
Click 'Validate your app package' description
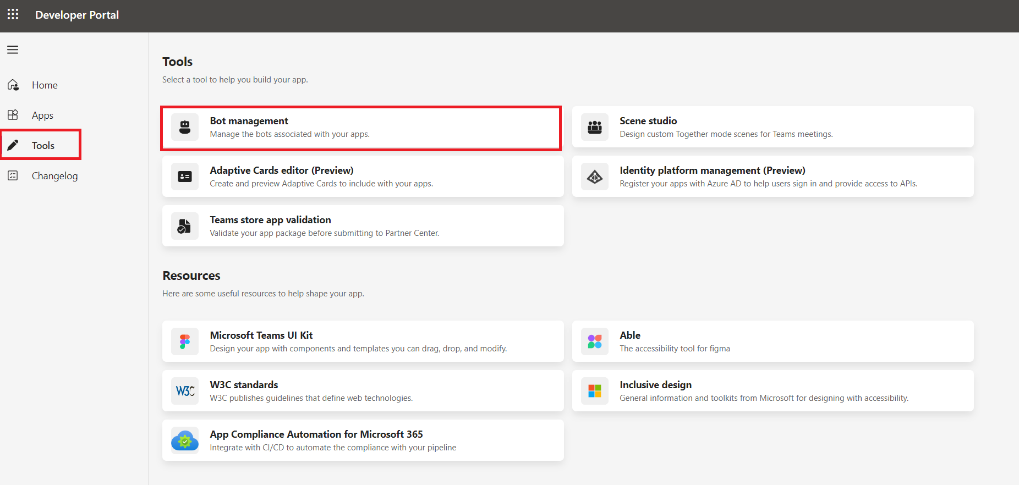click(x=325, y=233)
